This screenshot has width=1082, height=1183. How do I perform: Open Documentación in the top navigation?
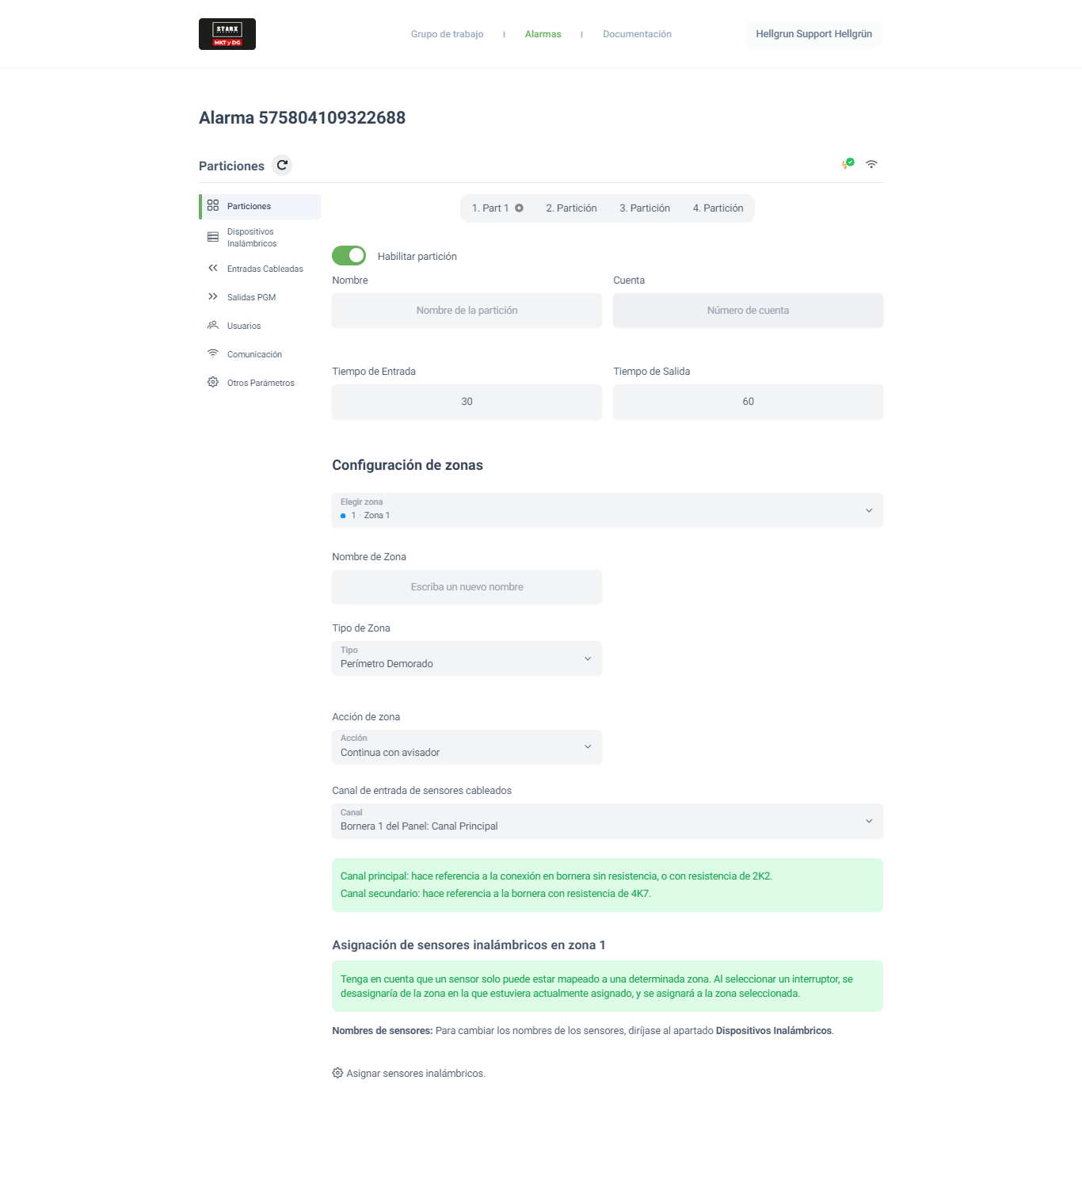(x=637, y=34)
